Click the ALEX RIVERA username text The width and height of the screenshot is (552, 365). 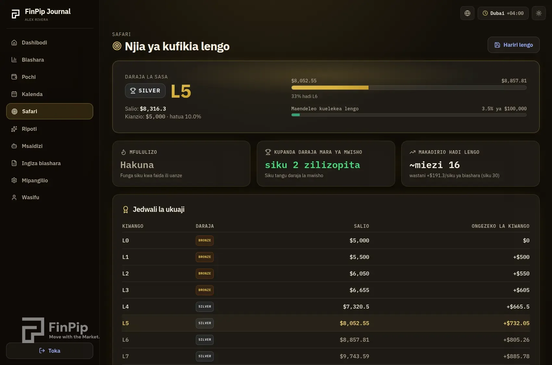(x=36, y=20)
